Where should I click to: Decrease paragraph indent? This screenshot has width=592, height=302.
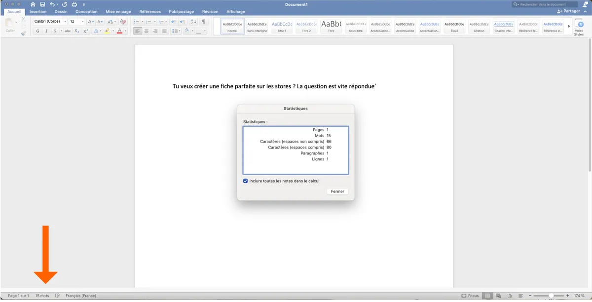(x=174, y=22)
